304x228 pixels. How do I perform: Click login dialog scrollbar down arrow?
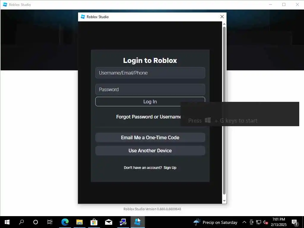[x=224, y=201]
